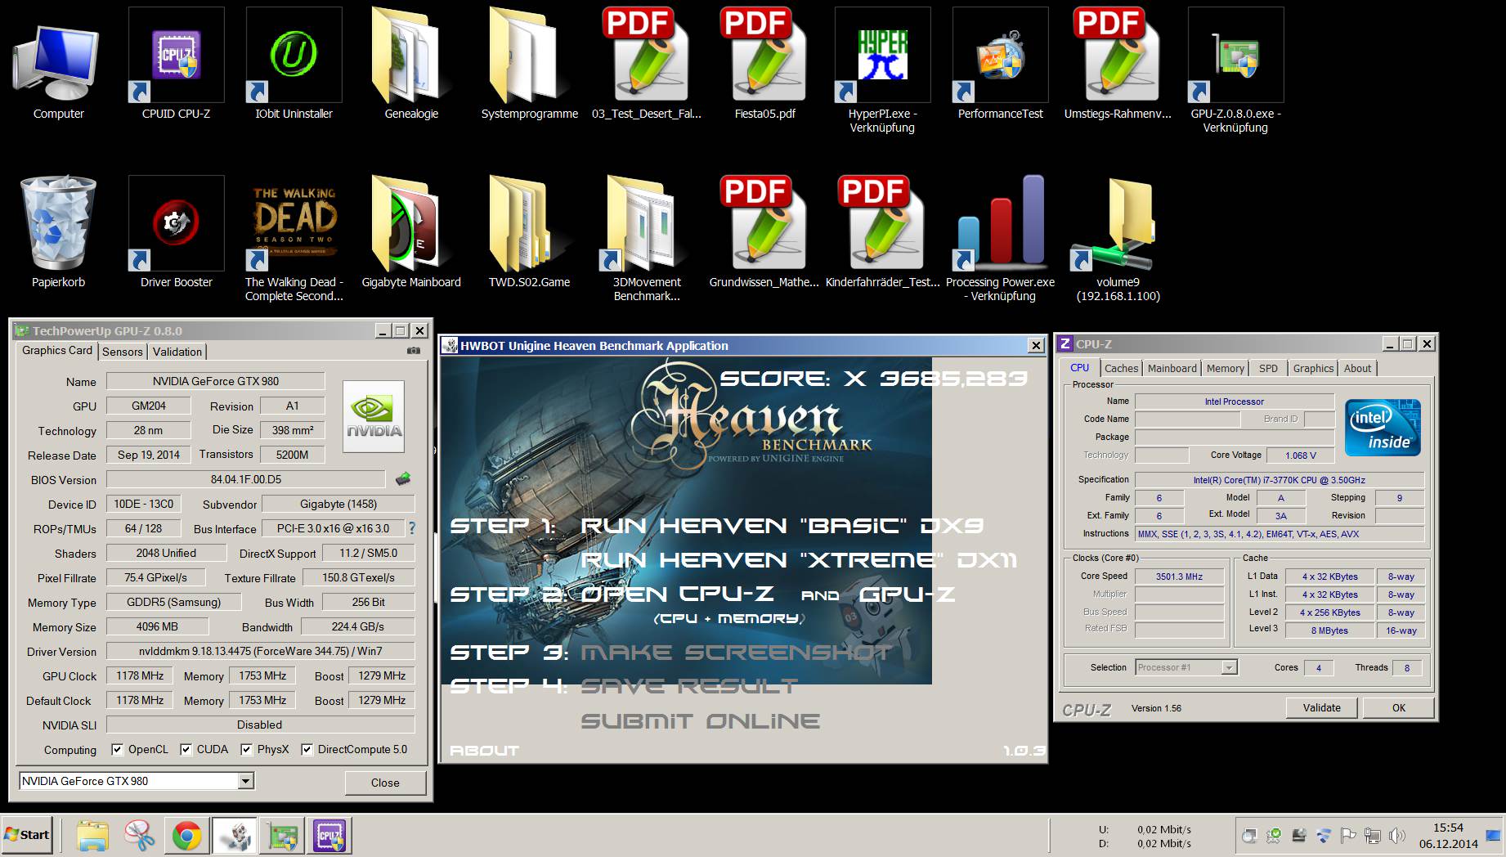Select the PerformanceTest desktop shortcut
Screen dimensions: 1506x857
coord(1000,64)
